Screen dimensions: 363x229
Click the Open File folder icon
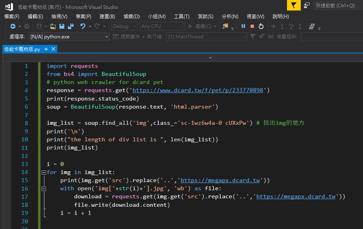(x=53, y=26)
